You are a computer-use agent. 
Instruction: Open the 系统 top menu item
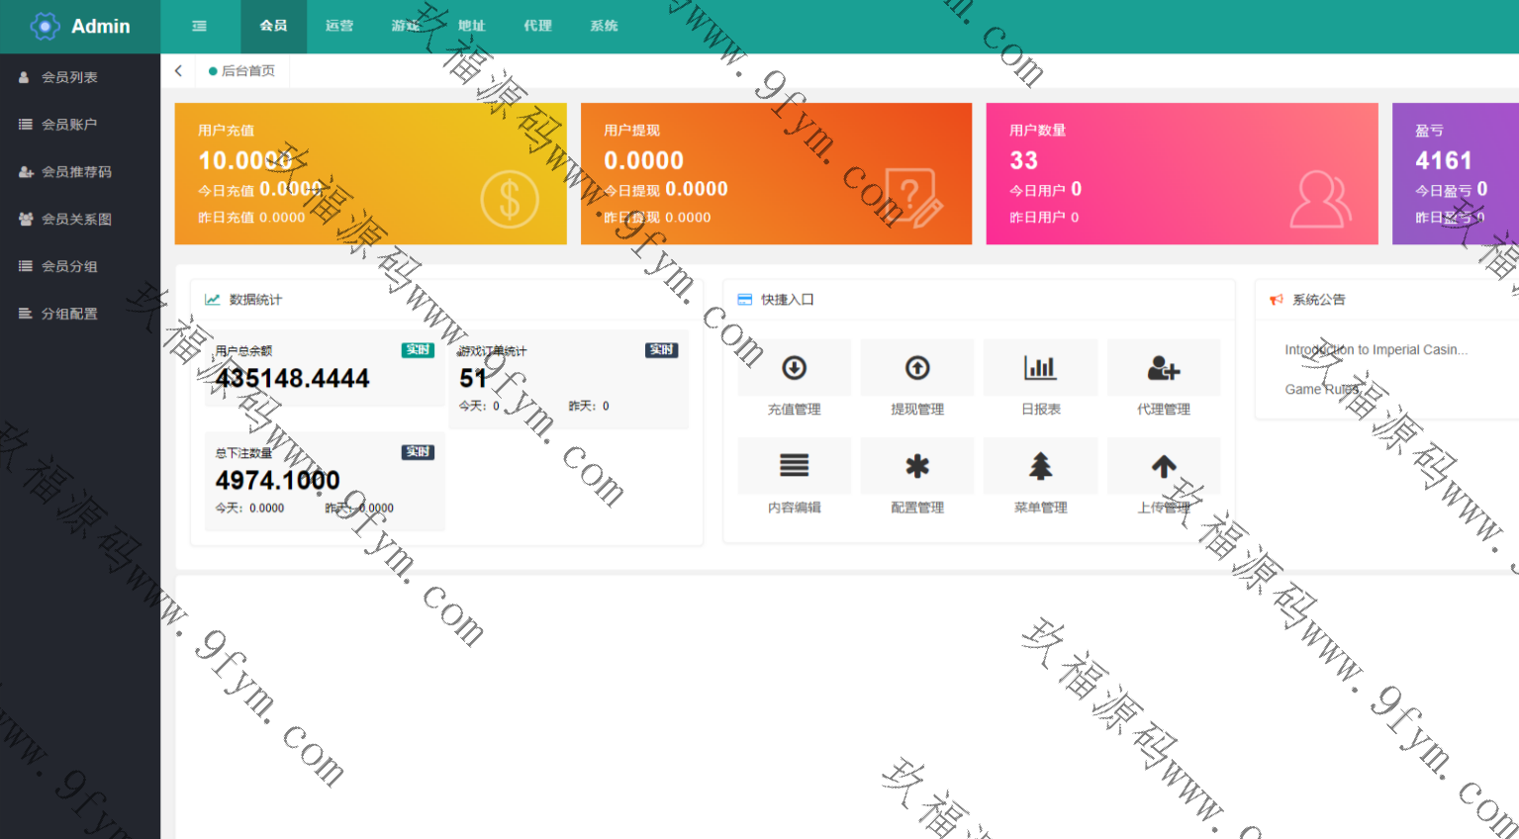click(x=604, y=26)
